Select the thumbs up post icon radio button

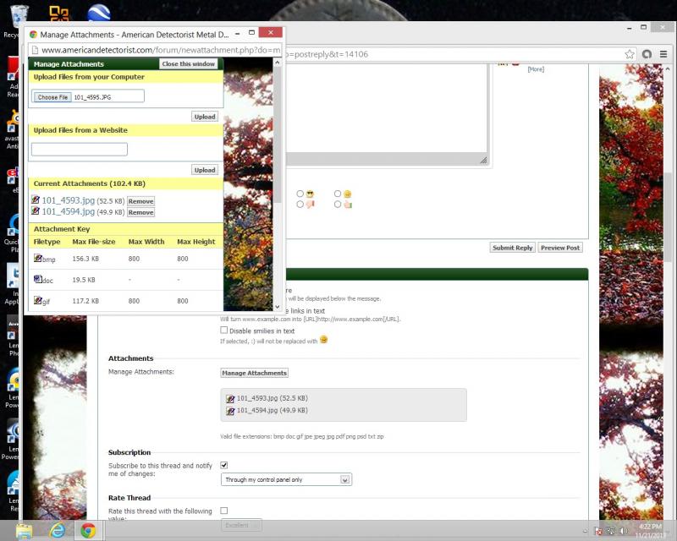(x=338, y=204)
